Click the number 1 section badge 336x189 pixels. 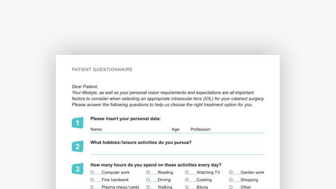[77, 123]
